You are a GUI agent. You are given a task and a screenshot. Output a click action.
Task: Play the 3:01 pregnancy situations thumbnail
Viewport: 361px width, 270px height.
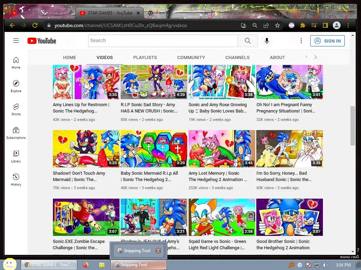pos(289,82)
